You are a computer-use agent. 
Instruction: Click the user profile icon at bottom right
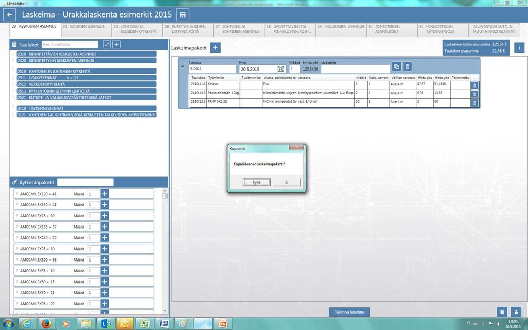point(516,312)
